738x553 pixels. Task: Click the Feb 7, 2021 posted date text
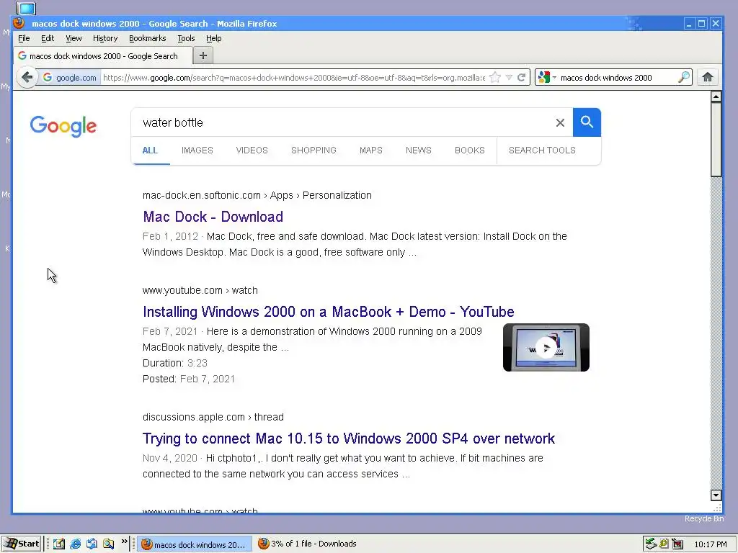coord(207,379)
